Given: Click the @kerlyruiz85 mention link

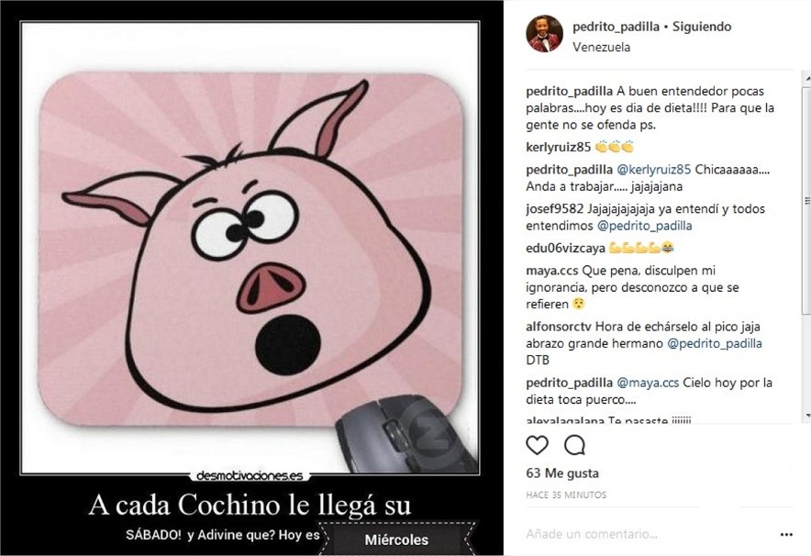Looking at the screenshot, I should click(654, 170).
